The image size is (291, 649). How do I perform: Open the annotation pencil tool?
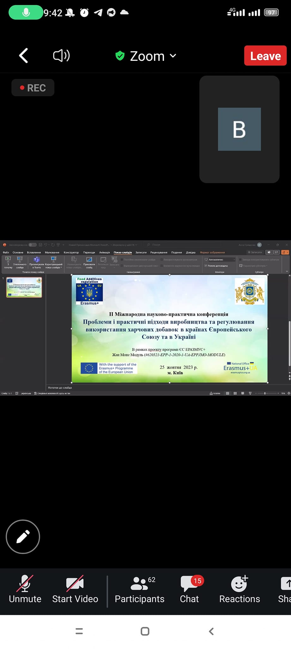pos(23,537)
